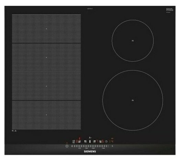This screenshot has width=180, height=163.
Task: Tap the bottom flex zone segment
Action: (x=46, y=115)
